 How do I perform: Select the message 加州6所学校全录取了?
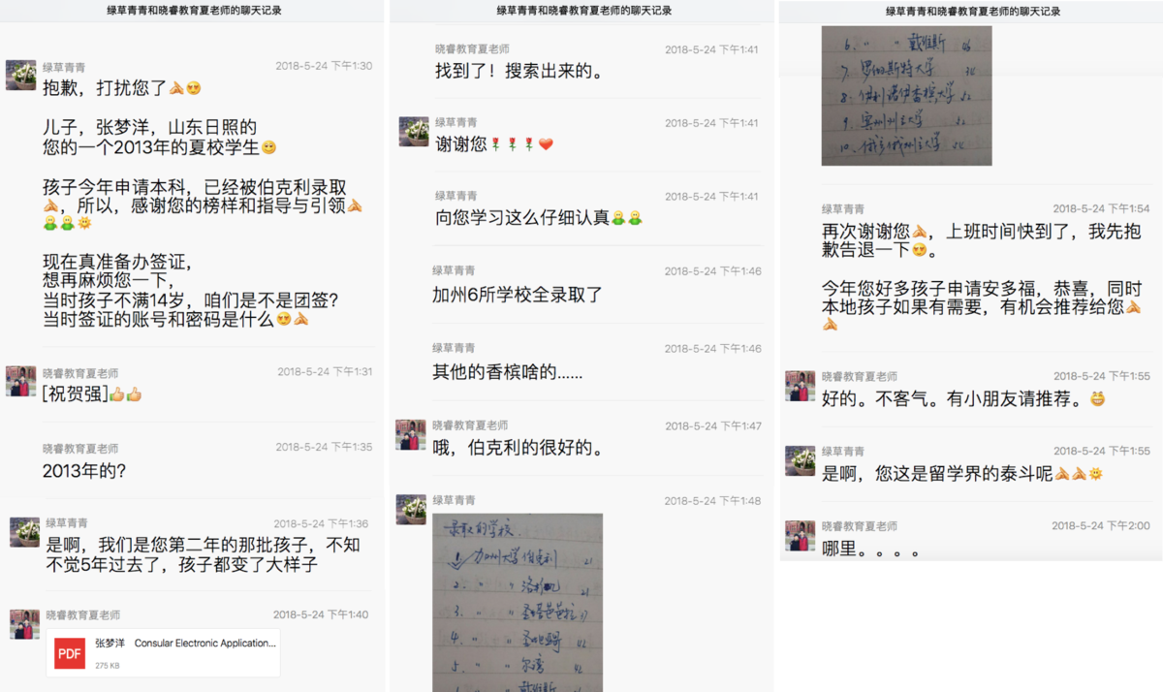pos(518,294)
